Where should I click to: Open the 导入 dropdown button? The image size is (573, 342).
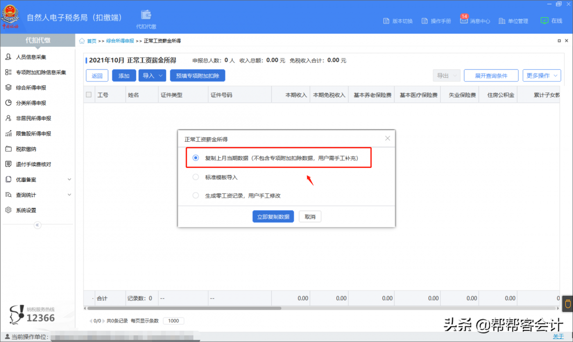(x=152, y=75)
